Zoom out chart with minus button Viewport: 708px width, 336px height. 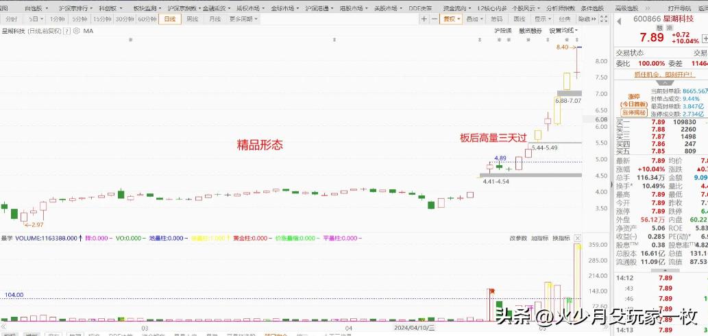pos(434,19)
